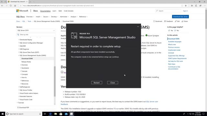Open the notification center icon
Image resolution: width=207 pixels, height=116 pixels.
tap(203, 114)
